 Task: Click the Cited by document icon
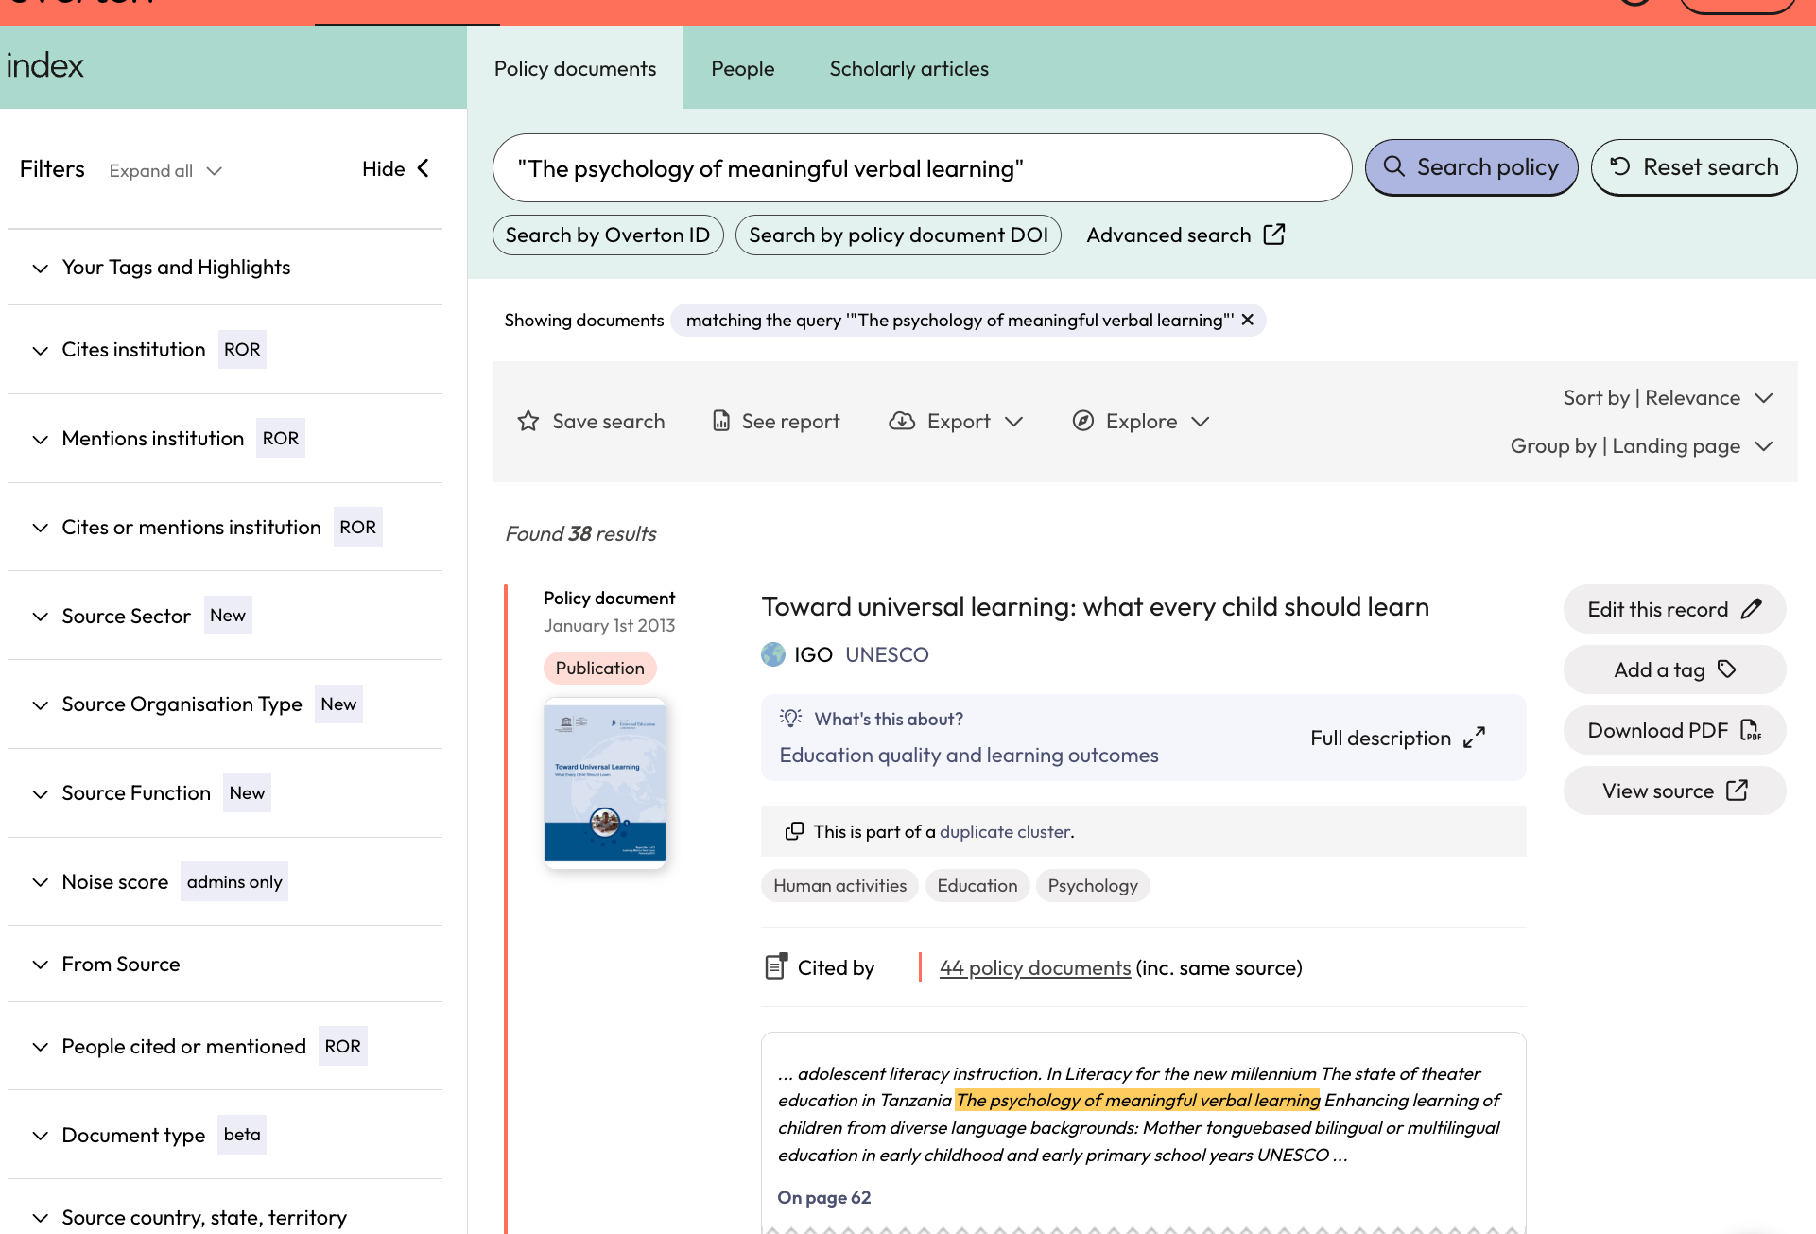[775, 966]
